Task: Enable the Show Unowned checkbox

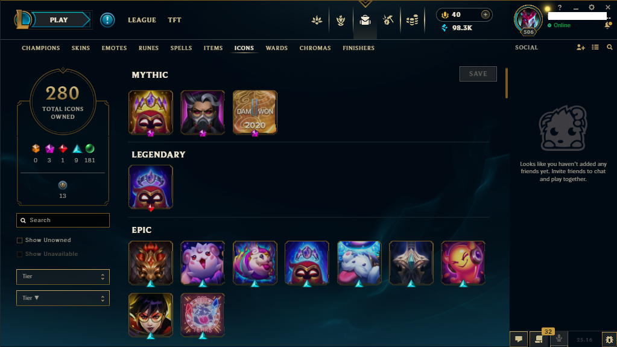Action: pos(19,240)
